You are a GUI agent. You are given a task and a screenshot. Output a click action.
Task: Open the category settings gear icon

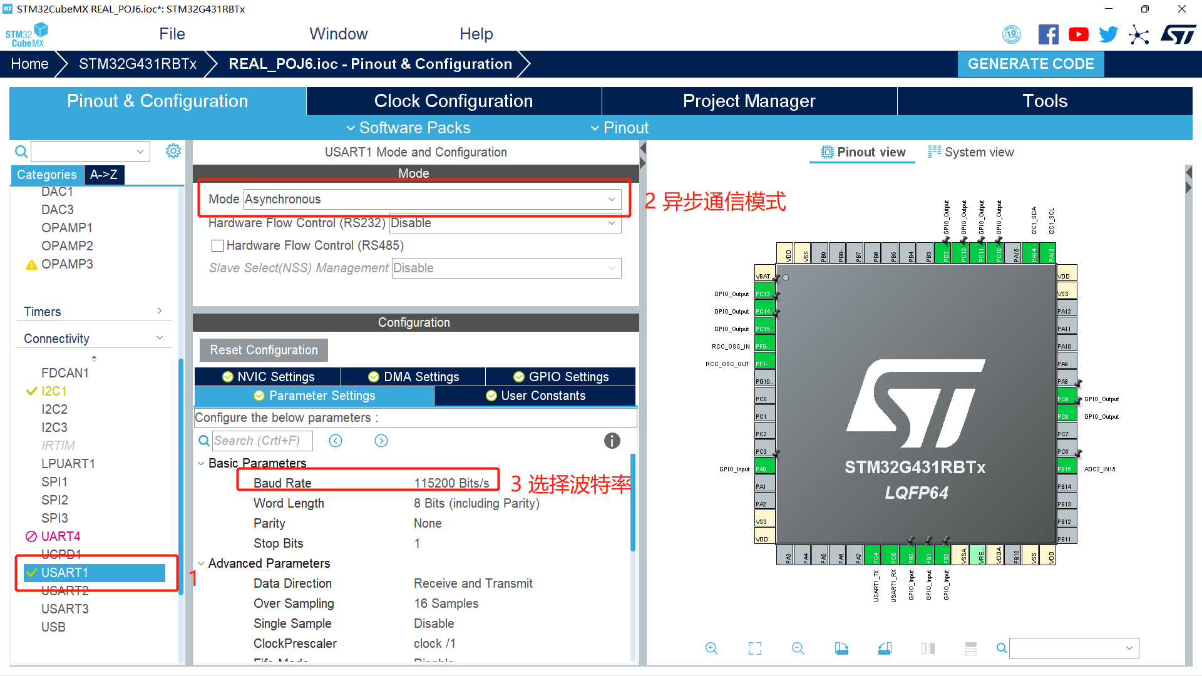click(173, 151)
